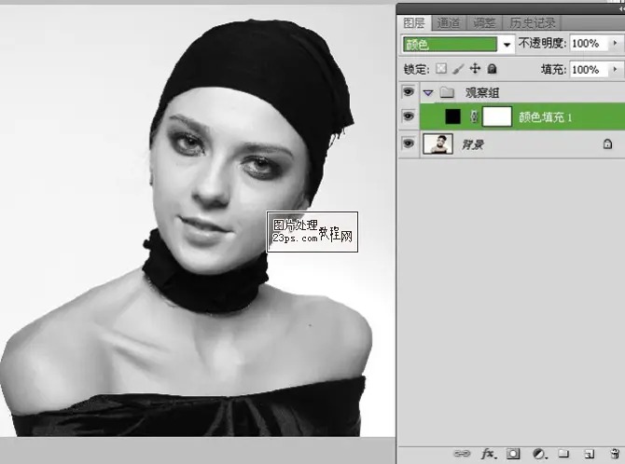625x464 pixels.
Task: Toggle the lock position option
Action: 475,69
